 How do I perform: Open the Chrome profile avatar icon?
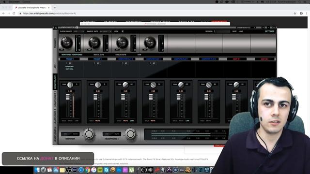pyautogui.click(x=301, y=14)
